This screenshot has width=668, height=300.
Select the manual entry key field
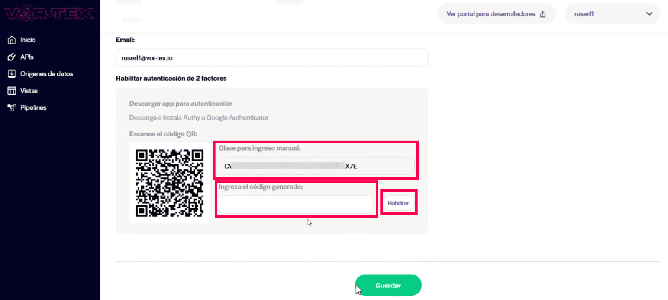coord(316,166)
